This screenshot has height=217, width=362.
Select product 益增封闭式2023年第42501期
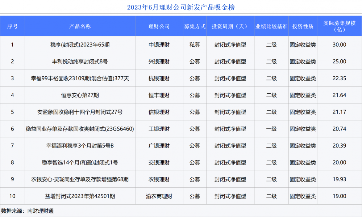(80, 196)
